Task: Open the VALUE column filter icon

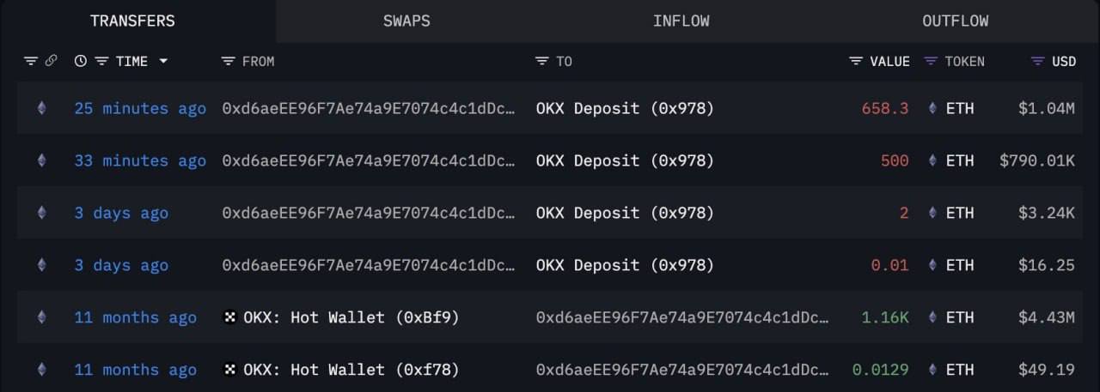Action: coord(856,61)
